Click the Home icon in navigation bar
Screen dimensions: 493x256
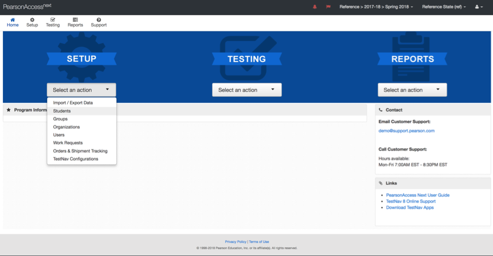pyautogui.click(x=13, y=20)
